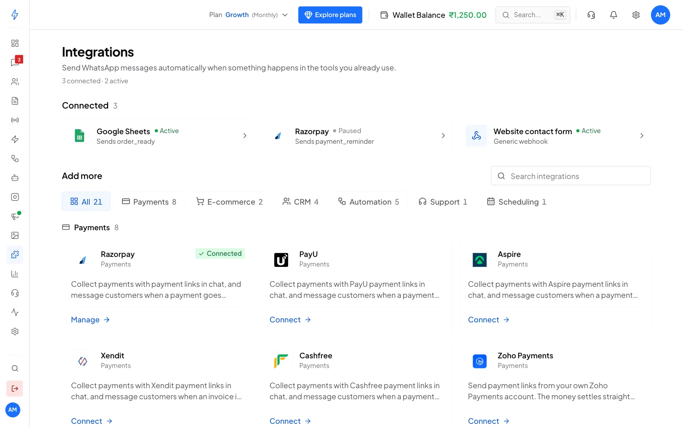Screen dimensions: 683x427
Task: Select the All 21 filter tab
Action: point(86,201)
